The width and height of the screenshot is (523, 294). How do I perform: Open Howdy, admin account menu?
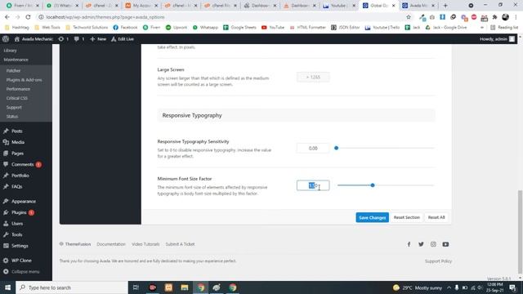click(x=497, y=39)
